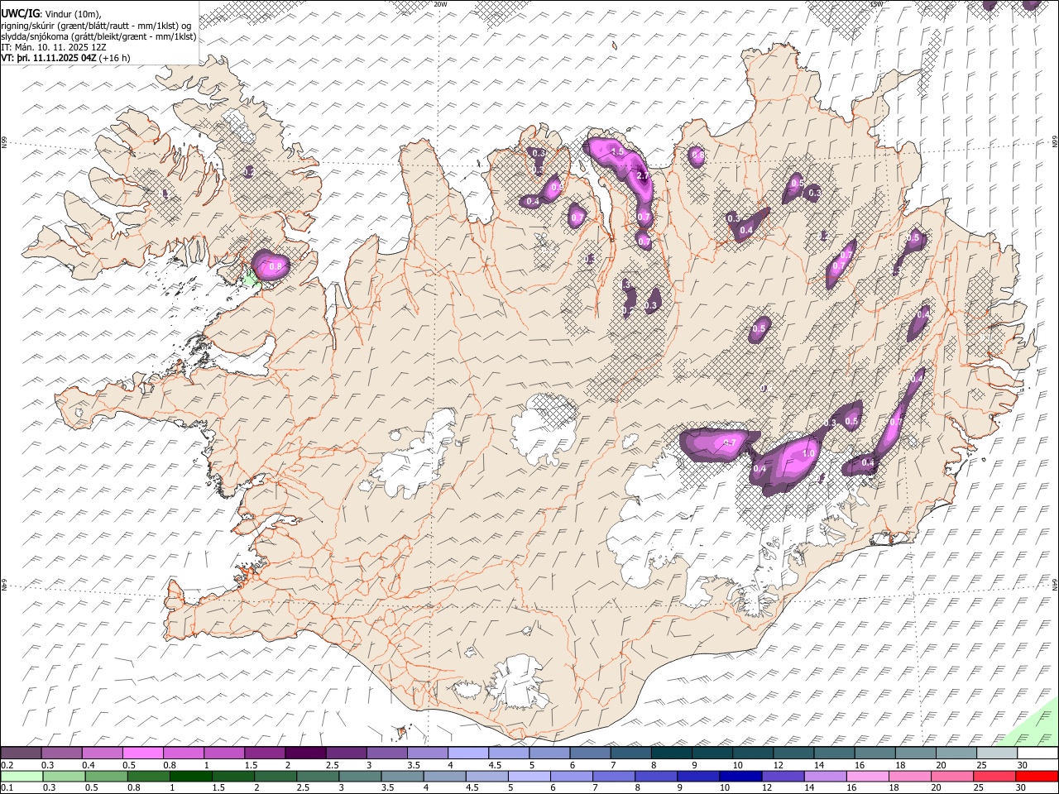1059x794 pixels.
Task: Click the darkest purple 2 swatch, upper legend
Action: [x=304, y=753]
